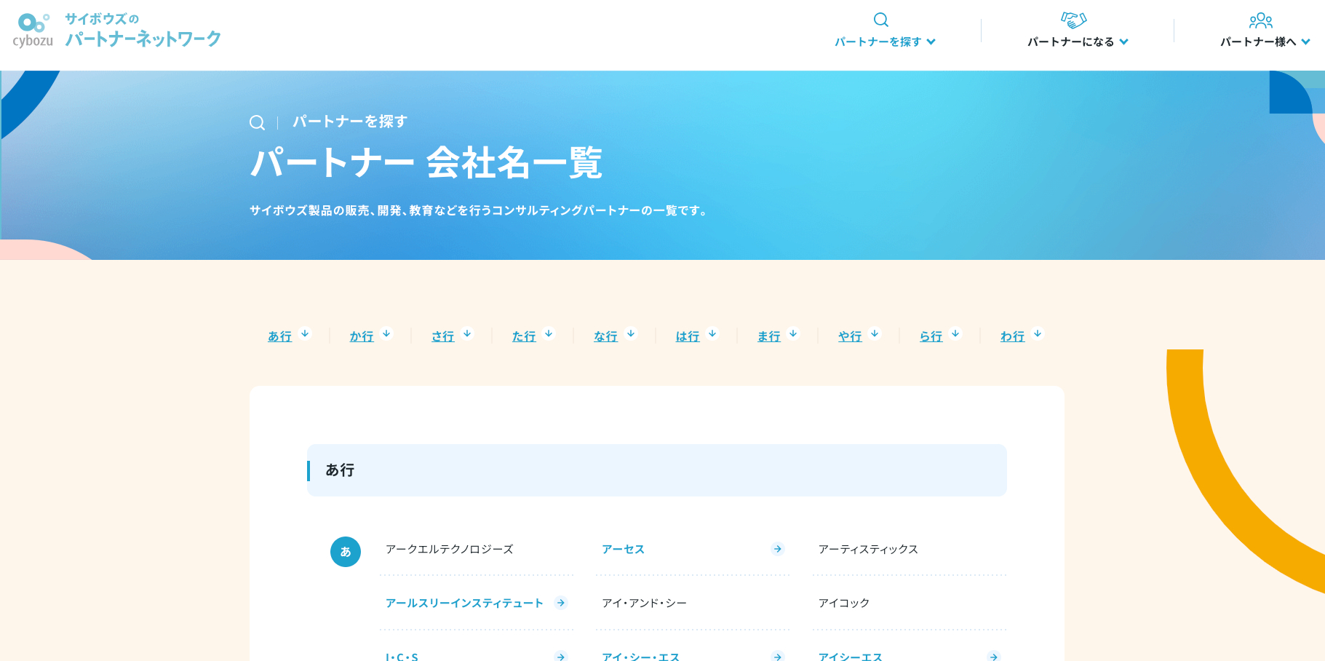The image size is (1325, 661).
Task: Click the down arrow next to さ行
Action: (x=467, y=334)
